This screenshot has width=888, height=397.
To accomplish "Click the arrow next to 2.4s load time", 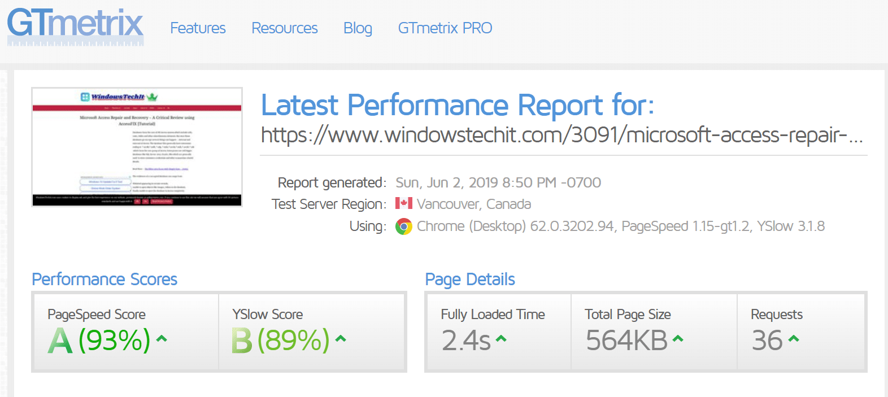I will [x=501, y=339].
